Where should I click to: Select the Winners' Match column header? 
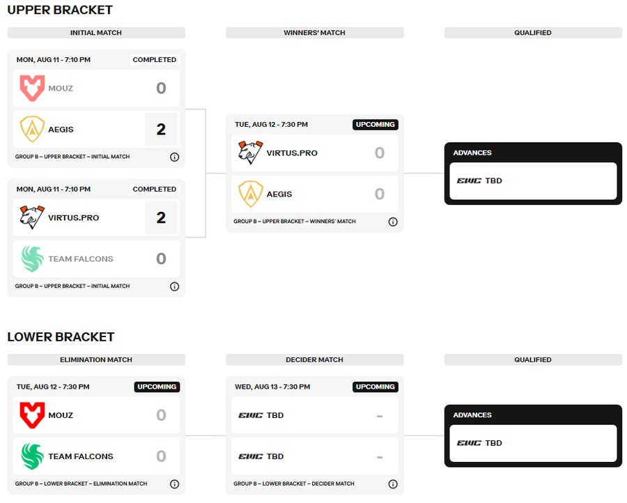[x=314, y=33]
